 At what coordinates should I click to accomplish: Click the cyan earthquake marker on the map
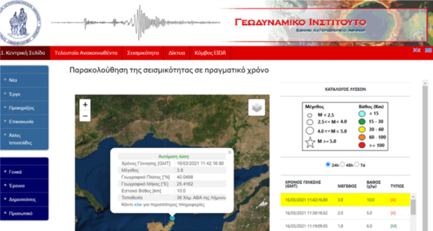click(x=172, y=218)
